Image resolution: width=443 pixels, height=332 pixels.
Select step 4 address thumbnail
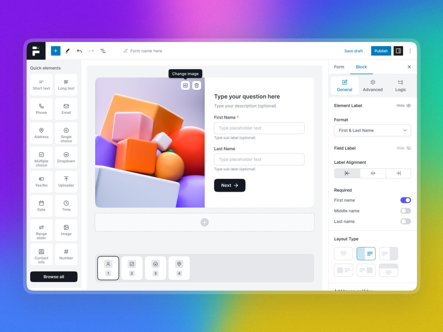[x=179, y=268]
